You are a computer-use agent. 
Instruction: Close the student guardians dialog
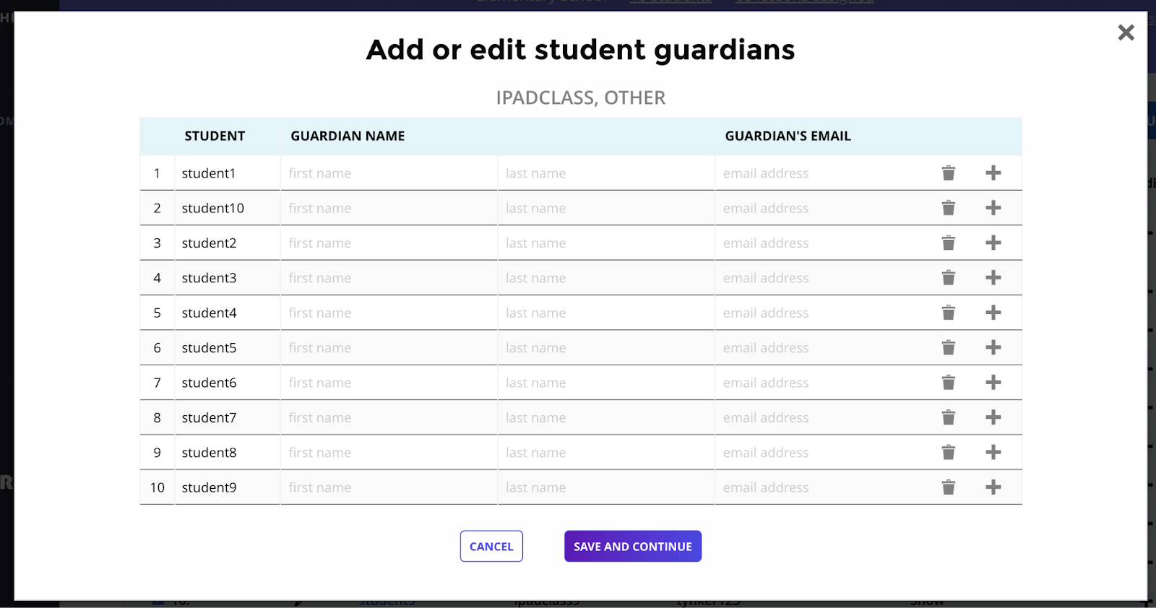click(x=1126, y=32)
